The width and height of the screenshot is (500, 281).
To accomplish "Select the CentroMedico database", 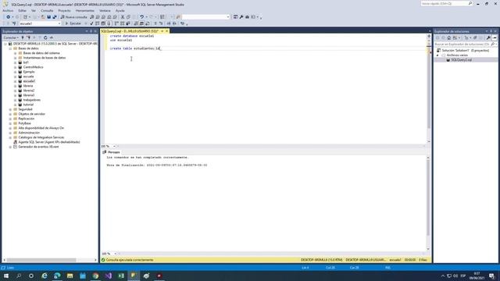I will click(x=33, y=67).
